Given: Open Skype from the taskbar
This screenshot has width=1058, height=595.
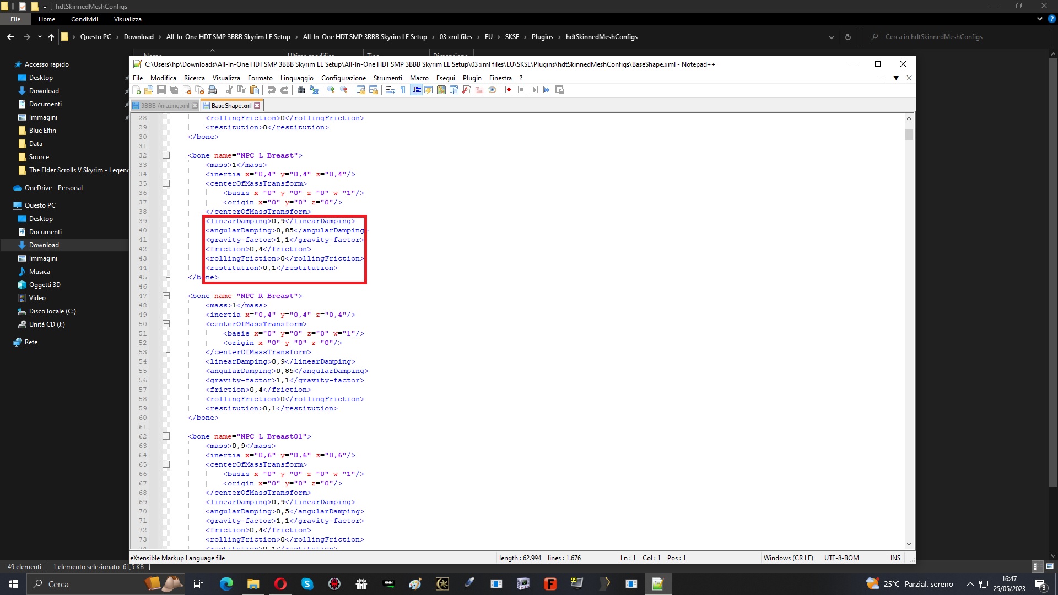Looking at the screenshot, I should [307, 584].
